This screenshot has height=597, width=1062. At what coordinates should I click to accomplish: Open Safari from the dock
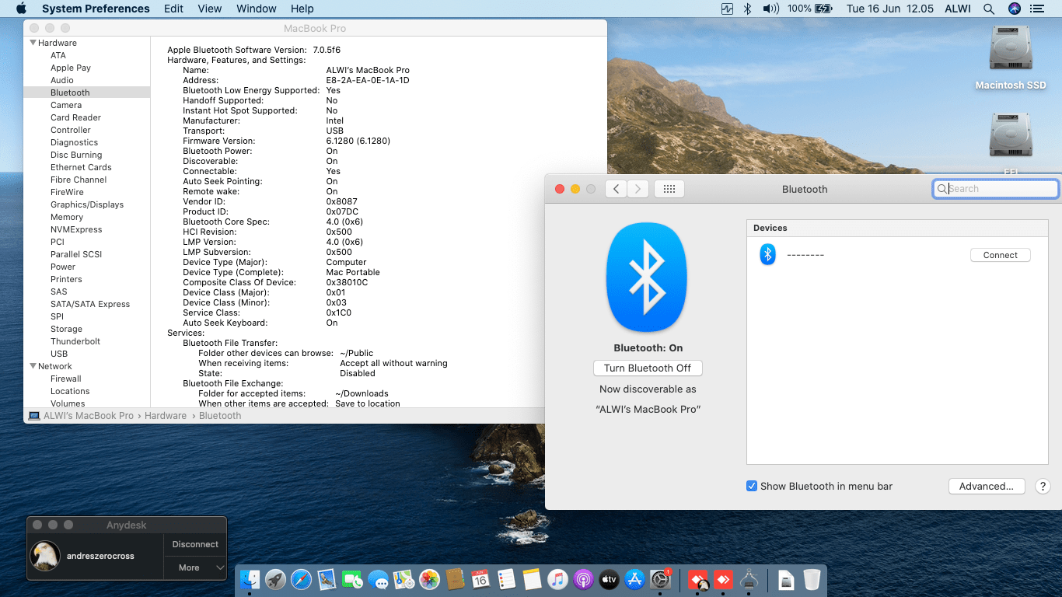pyautogui.click(x=301, y=579)
